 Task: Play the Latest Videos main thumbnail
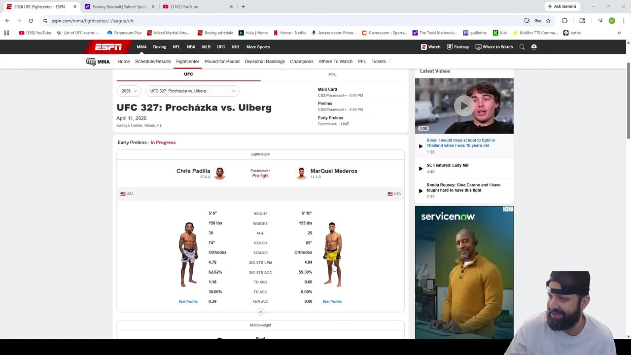464,106
